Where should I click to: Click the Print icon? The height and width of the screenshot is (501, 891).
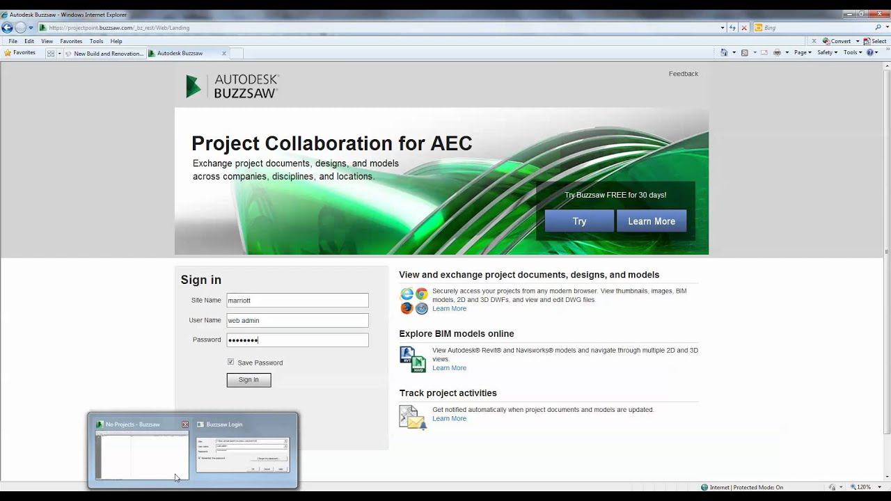pyautogui.click(x=777, y=53)
